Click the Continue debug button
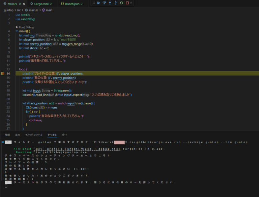This screenshot has width=259, height=197. pos(98,3)
